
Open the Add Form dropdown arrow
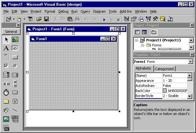click(x=24, y=19)
